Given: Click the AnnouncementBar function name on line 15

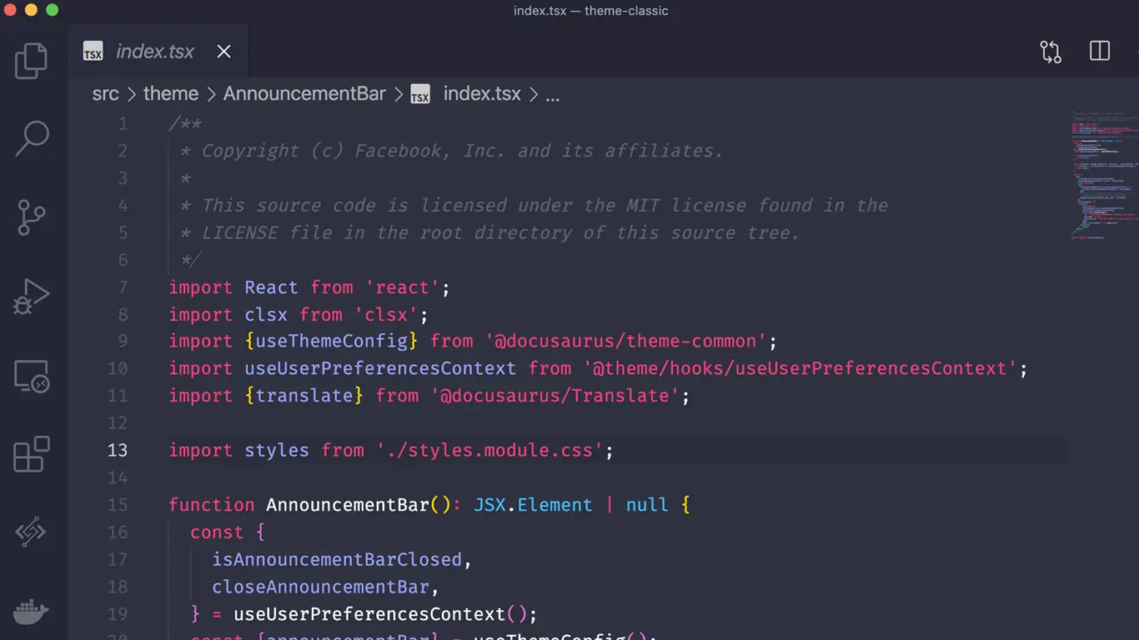Looking at the screenshot, I should [x=347, y=505].
